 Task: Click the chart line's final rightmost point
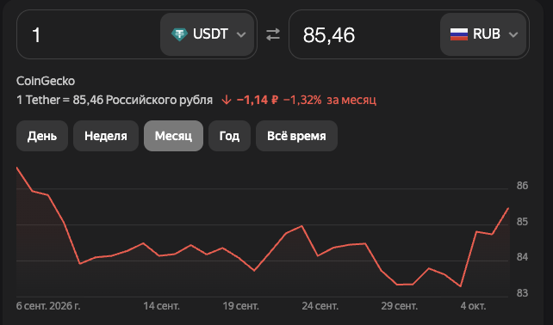[508, 208]
